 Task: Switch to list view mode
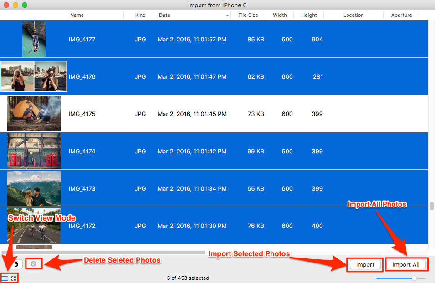5,278
